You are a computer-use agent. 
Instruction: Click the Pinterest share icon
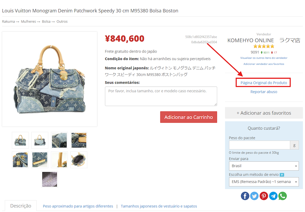(x=264, y=196)
